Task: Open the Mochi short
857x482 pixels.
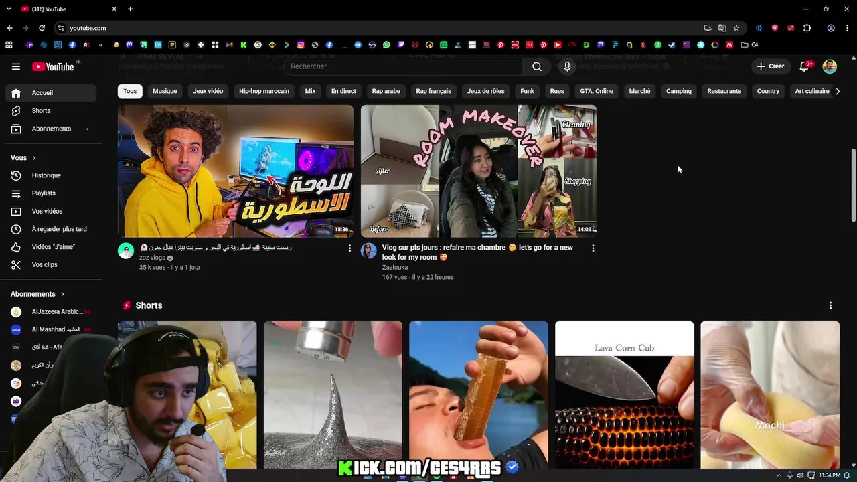Action: click(770, 395)
